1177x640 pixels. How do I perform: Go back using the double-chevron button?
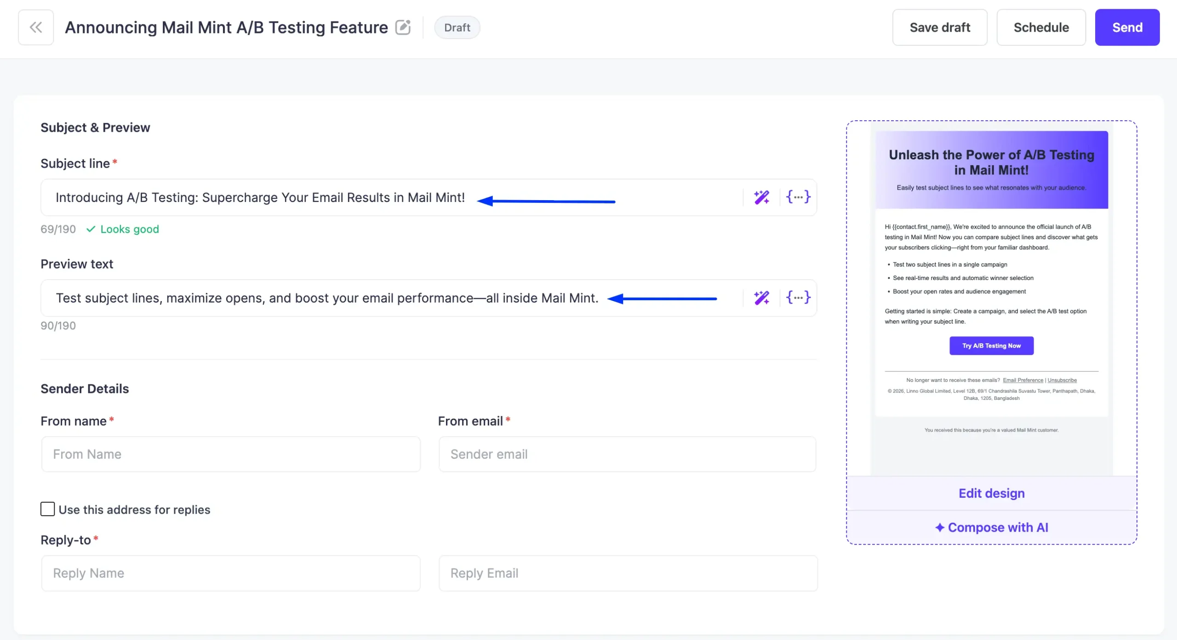(36, 28)
